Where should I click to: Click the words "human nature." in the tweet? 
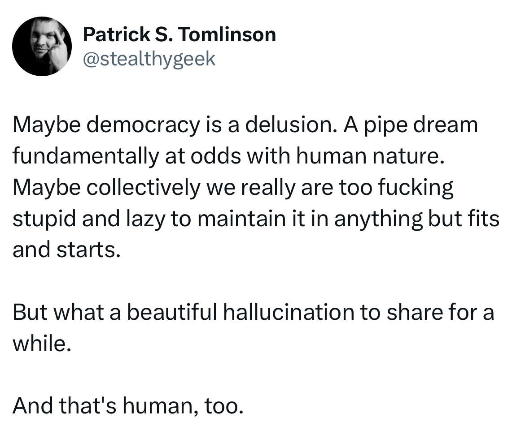(370, 156)
